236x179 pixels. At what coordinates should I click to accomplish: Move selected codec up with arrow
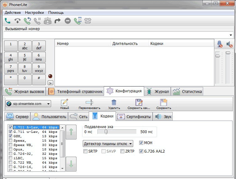tap(71, 132)
